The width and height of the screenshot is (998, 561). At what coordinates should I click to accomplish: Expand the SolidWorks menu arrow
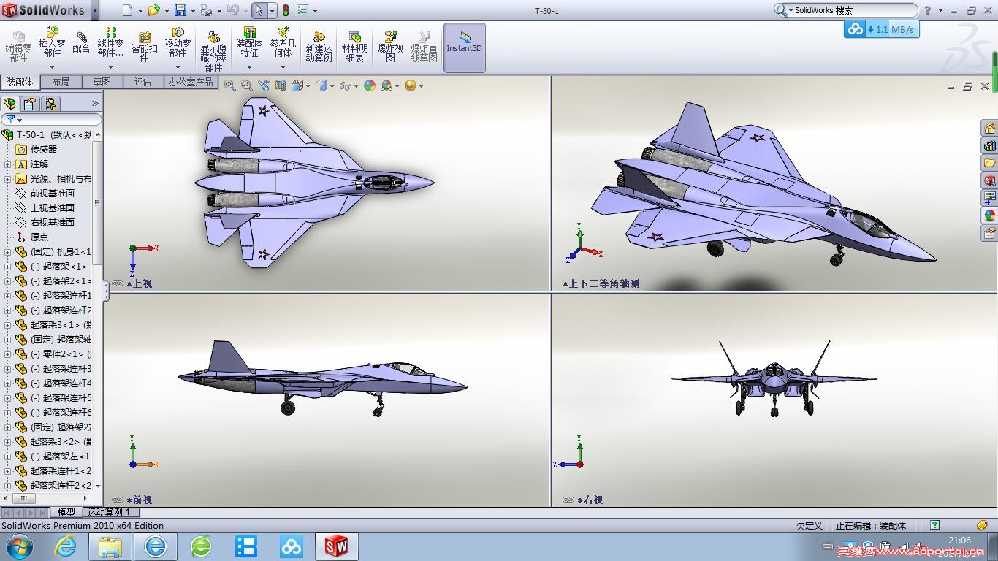tap(94, 10)
